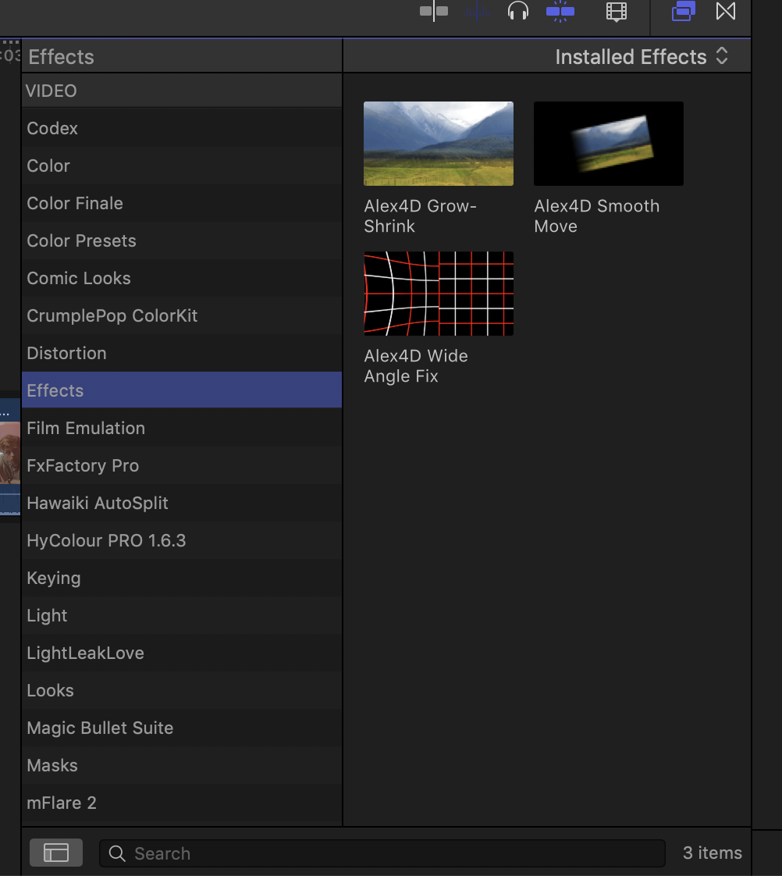Screen dimensions: 782x876
Task: Show or hide the Effects browser icon
Action: point(683,11)
